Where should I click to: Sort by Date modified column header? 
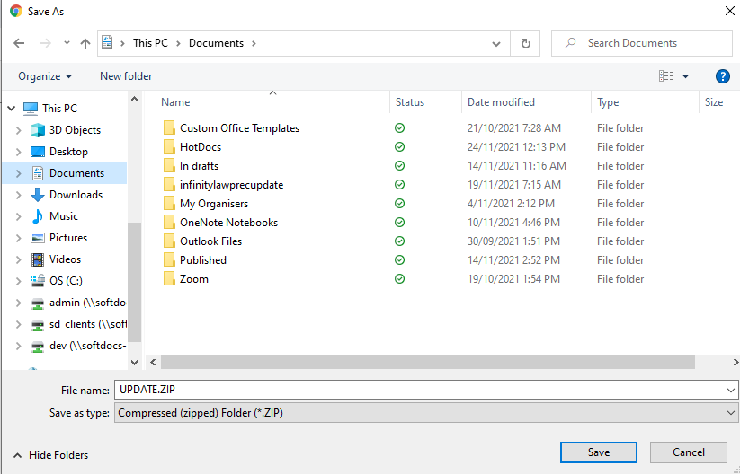pos(501,102)
